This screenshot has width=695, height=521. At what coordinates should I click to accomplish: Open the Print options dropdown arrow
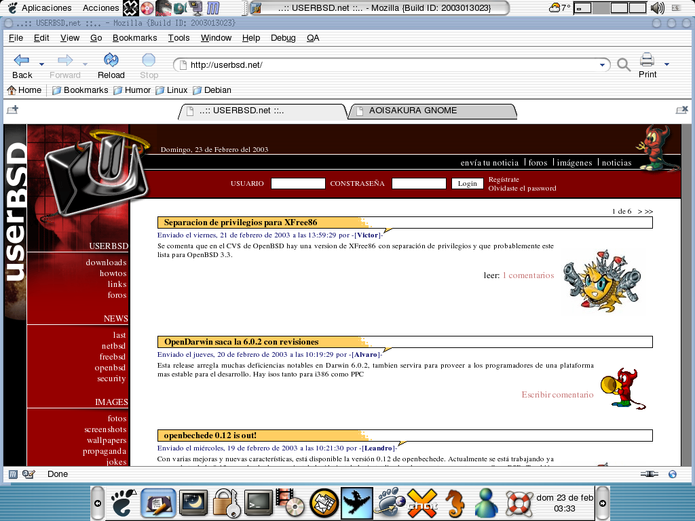[x=666, y=64]
